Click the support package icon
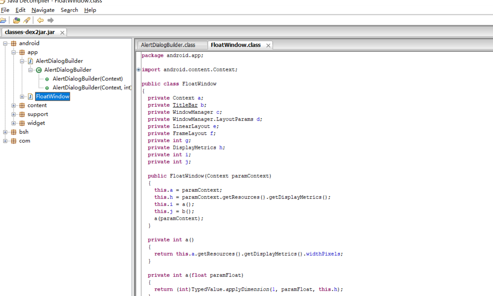Screen dimensions: 493x296 coord(22,114)
